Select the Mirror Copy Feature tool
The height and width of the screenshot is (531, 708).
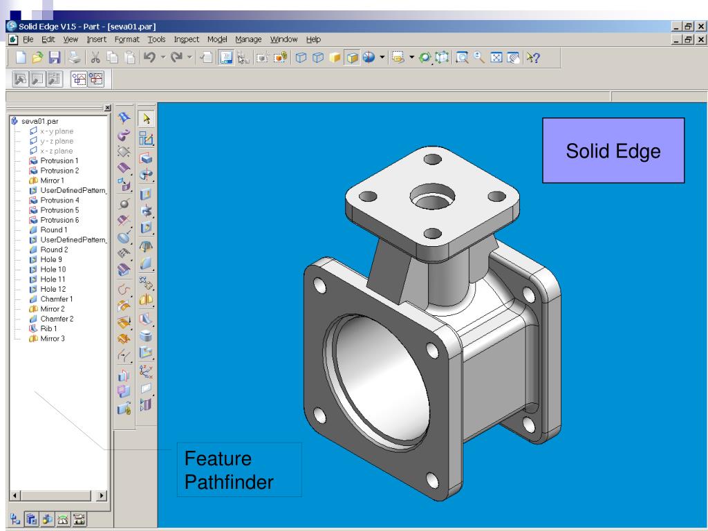[146, 300]
